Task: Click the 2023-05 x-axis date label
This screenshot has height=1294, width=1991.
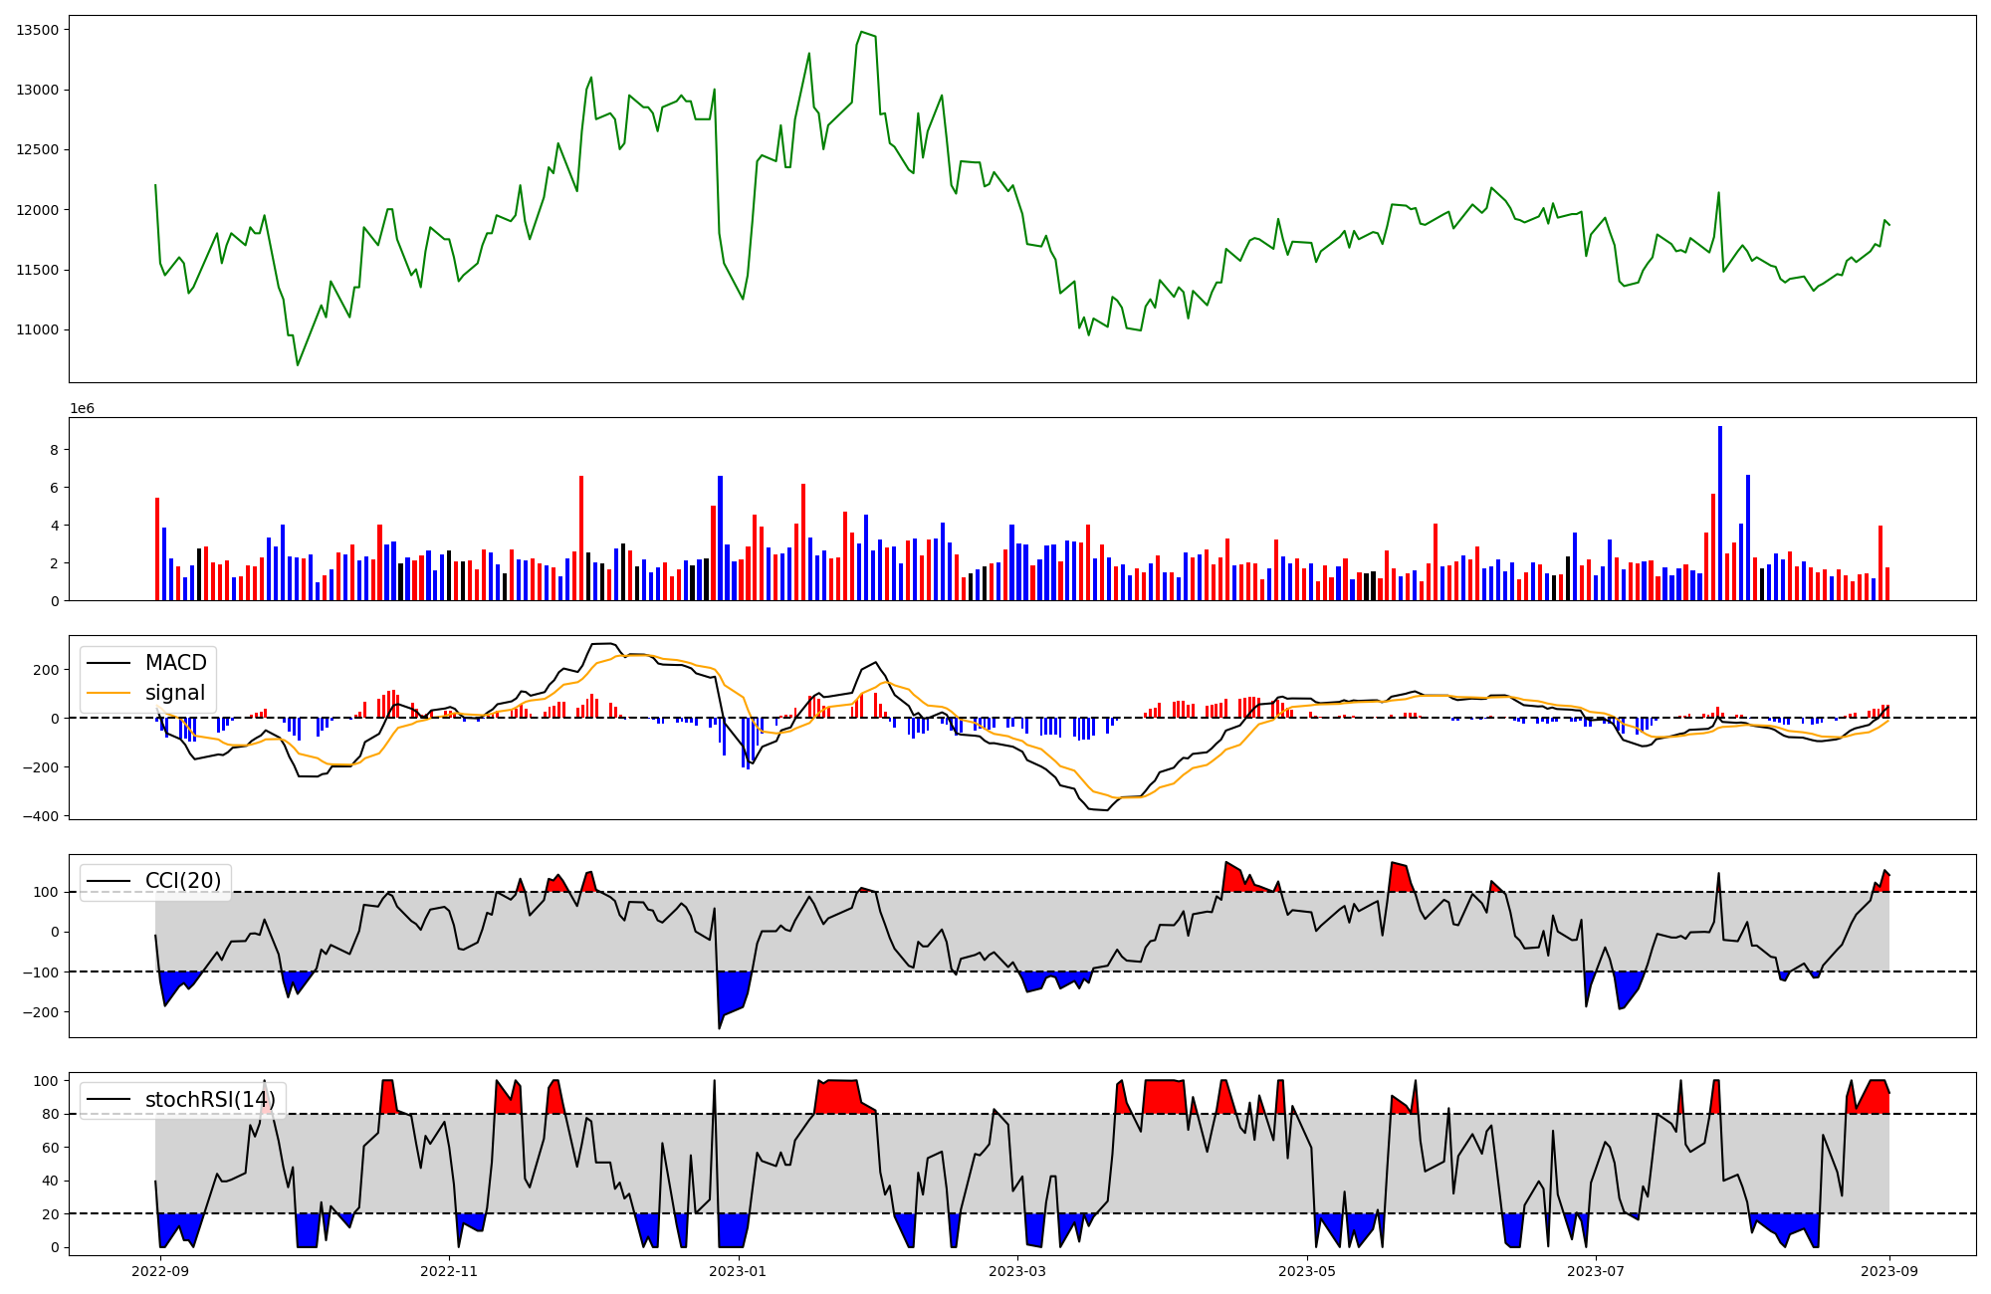Action: click(1306, 1271)
